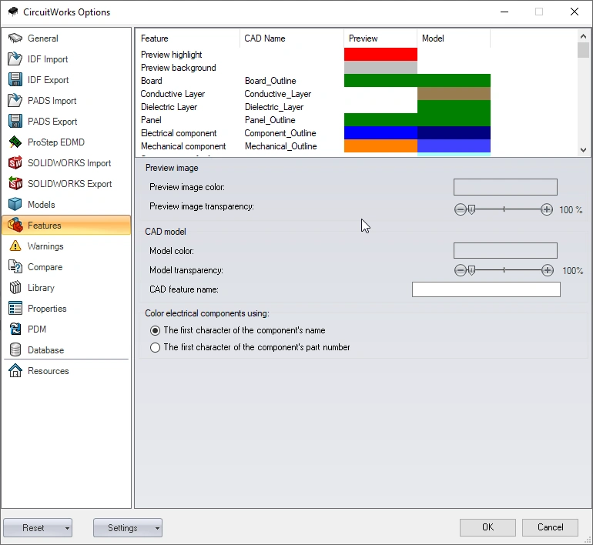
Task: Select the Preview background feature row
Action: [x=313, y=68]
